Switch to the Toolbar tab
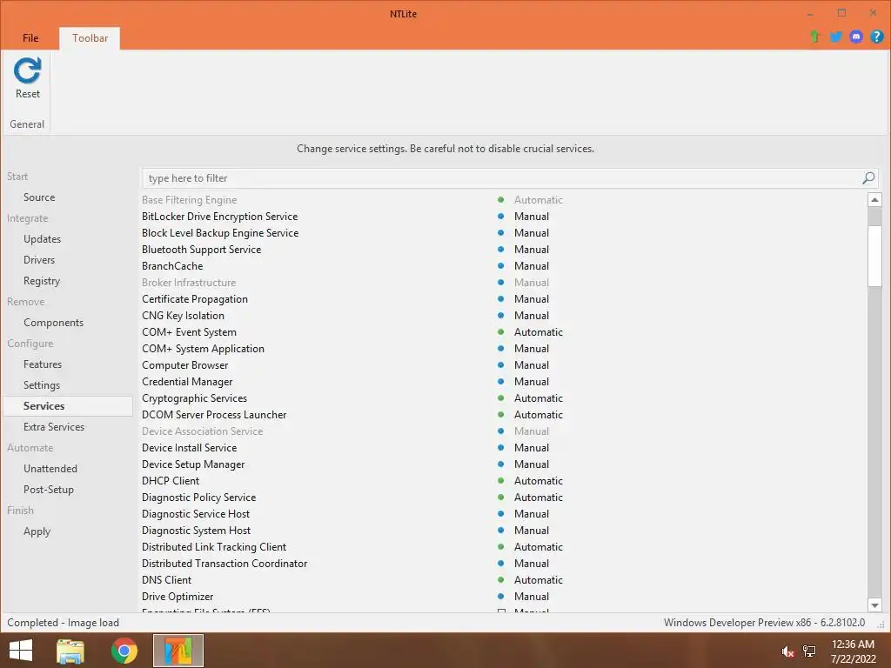Viewport: 891px width, 668px height. [90, 38]
